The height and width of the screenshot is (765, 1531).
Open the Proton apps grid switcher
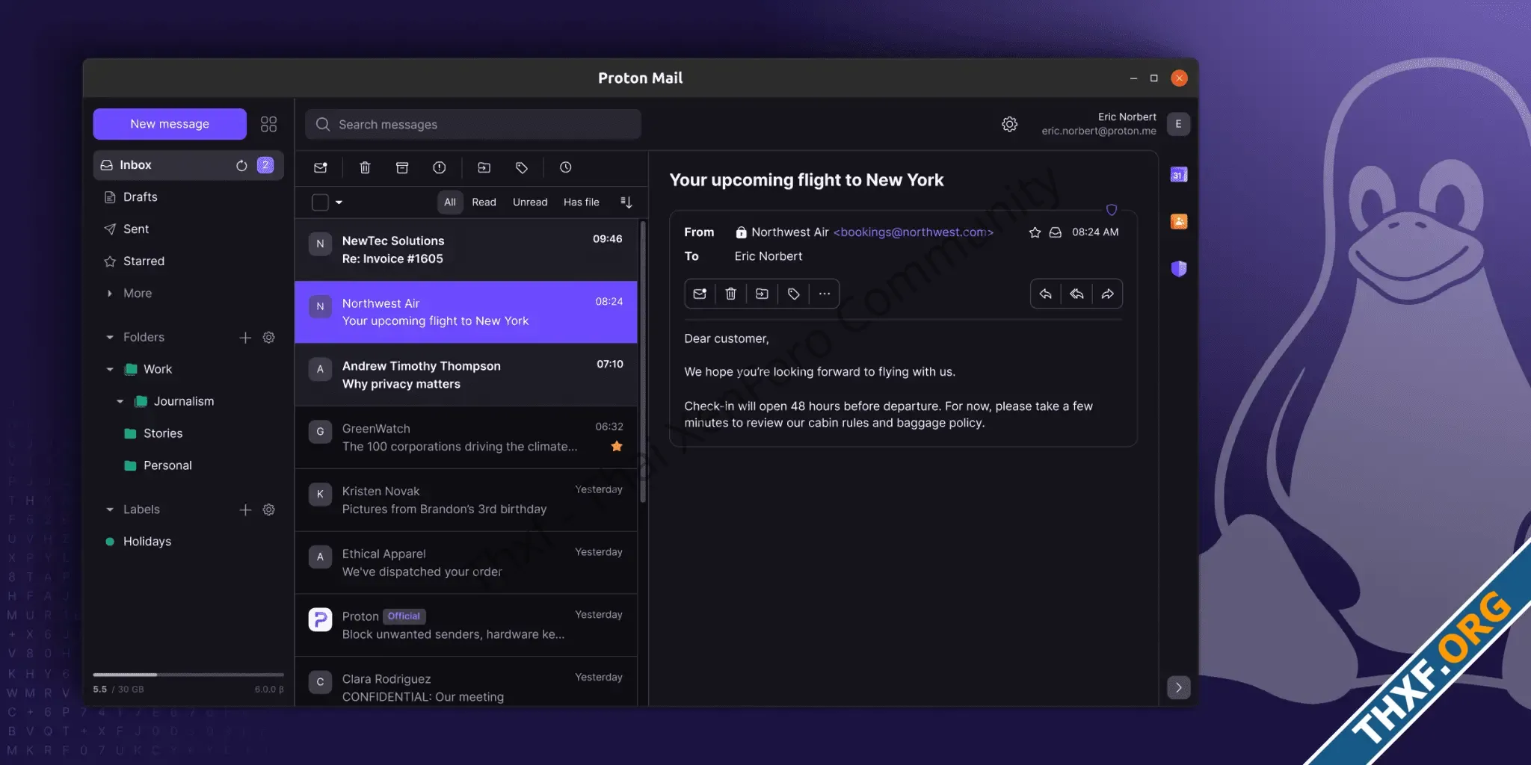pyautogui.click(x=268, y=124)
